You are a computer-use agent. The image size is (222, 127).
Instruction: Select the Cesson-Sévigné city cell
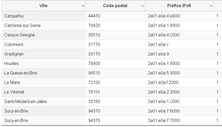20,35
